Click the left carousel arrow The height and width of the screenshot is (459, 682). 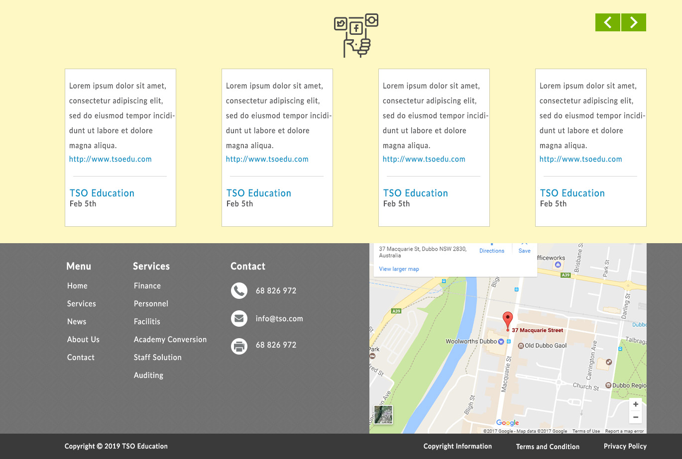(x=607, y=22)
